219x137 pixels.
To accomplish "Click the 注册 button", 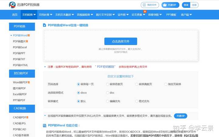I will 194,5.
